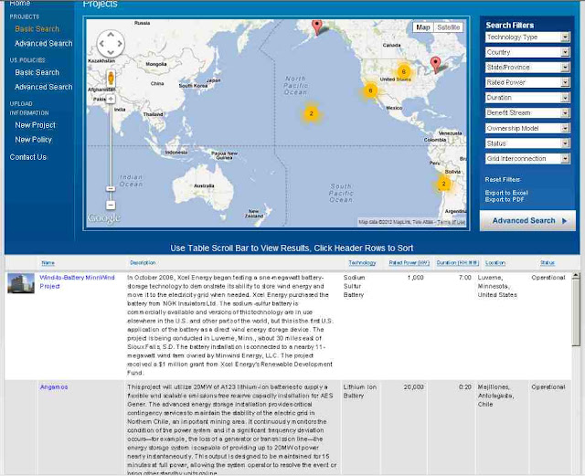Screen dimensions: 585x476
Task: Sort table by Technology column
Action: coord(362,263)
